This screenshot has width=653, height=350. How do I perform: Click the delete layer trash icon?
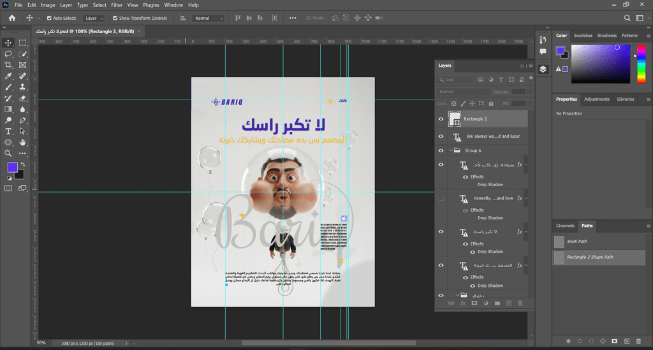[x=520, y=303]
